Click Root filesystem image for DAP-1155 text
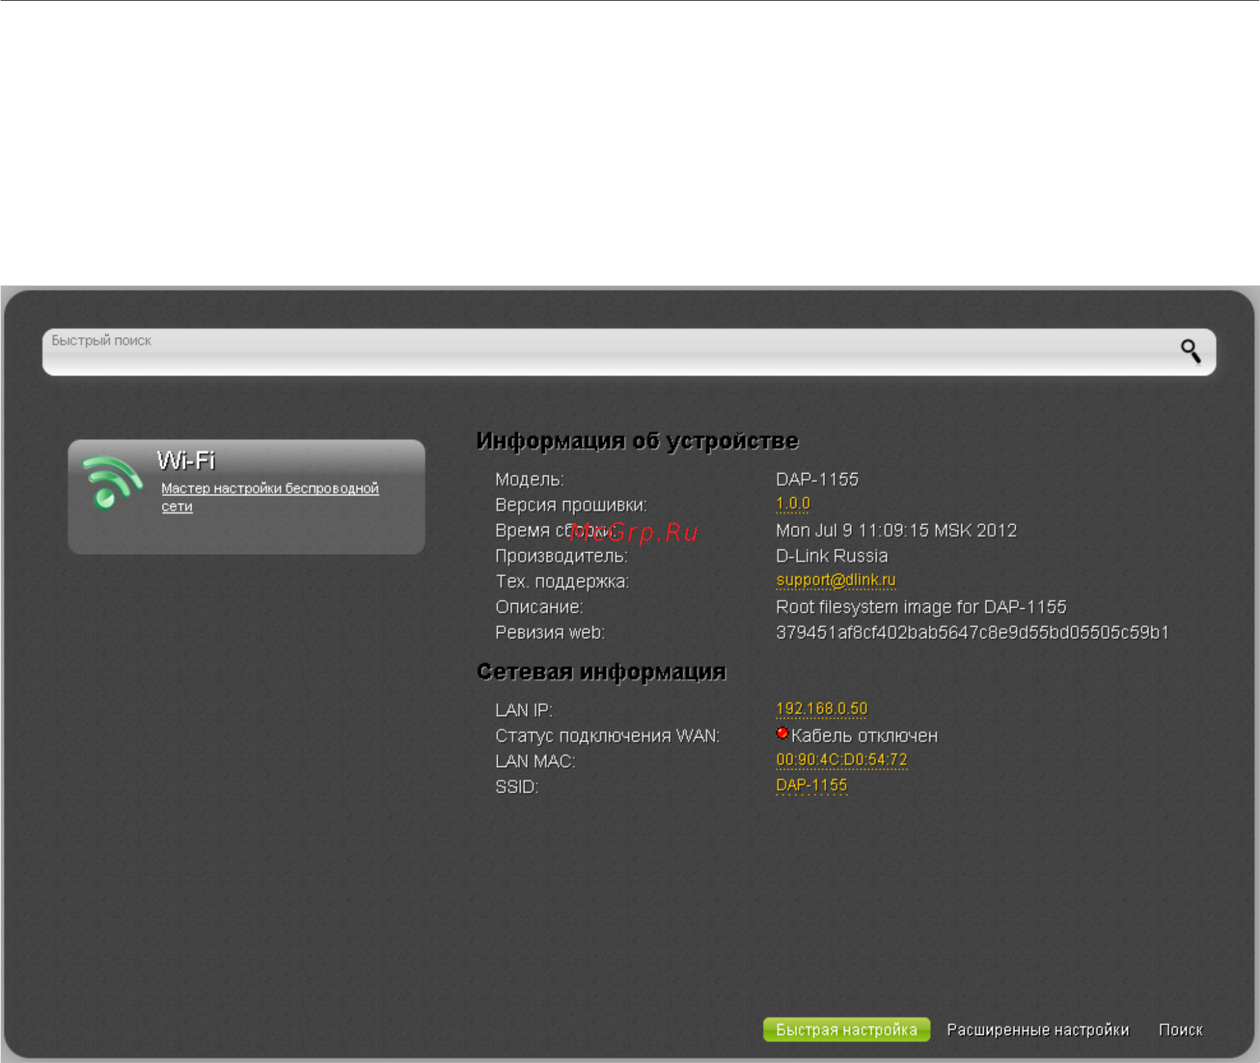Image resolution: width=1260 pixels, height=1063 pixels. (921, 607)
